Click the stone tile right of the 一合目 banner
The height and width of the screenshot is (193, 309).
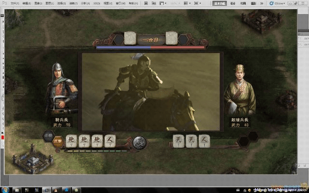tap(171, 38)
